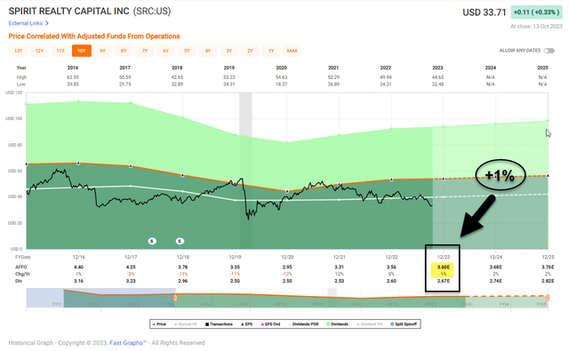Click the 4.40 AFFO value for 12/16
569x351 pixels.
[x=79, y=267]
